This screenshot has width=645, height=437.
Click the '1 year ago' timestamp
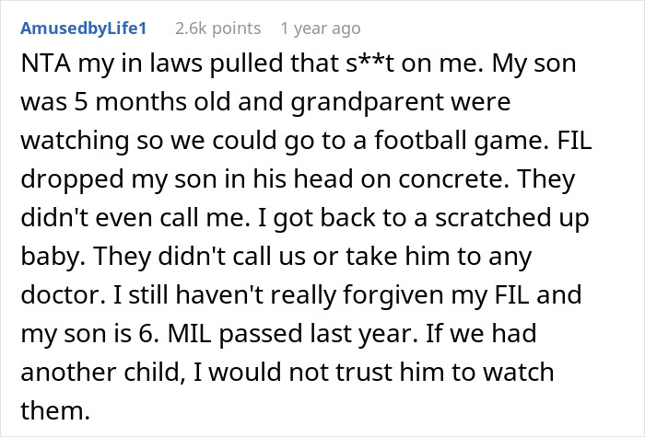click(320, 29)
